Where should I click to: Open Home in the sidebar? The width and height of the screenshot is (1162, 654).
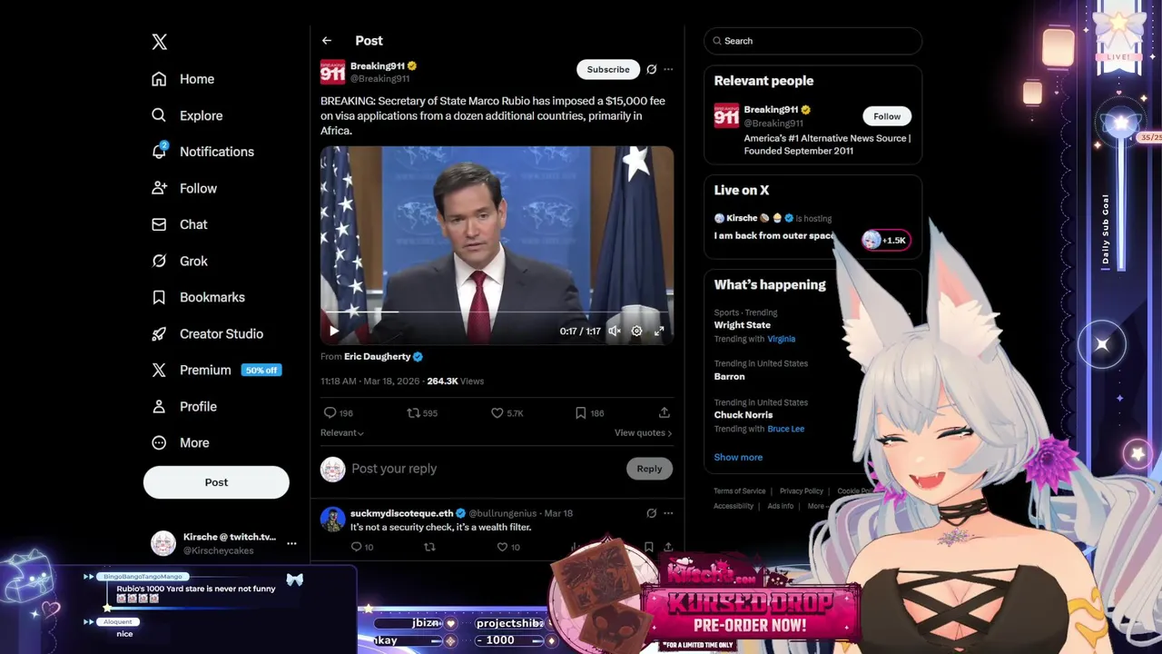click(x=183, y=79)
